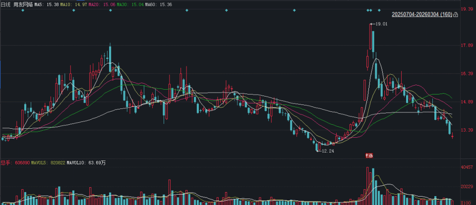Click the lock icon beside the date range

click(x=456, y=14)
